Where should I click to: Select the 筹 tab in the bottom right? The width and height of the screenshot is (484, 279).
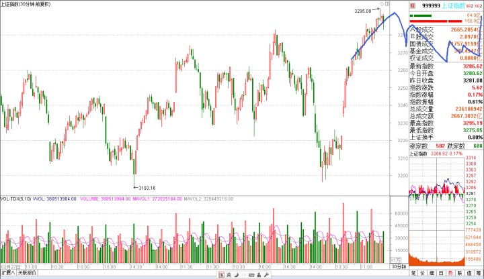tap(478, 274)
